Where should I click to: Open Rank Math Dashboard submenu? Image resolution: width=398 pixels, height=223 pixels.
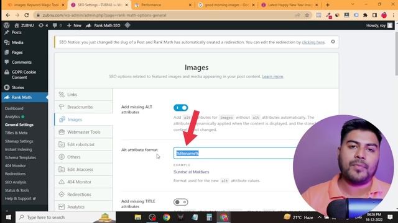[14, 108]
